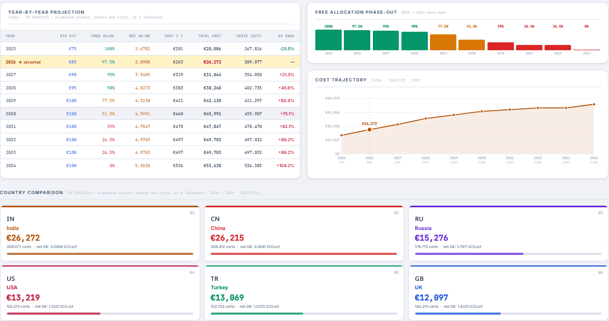The height and width of the screenshot is (321, 609).
Task: Click the 2031 red bar at 39%
Action: [500, 47]
